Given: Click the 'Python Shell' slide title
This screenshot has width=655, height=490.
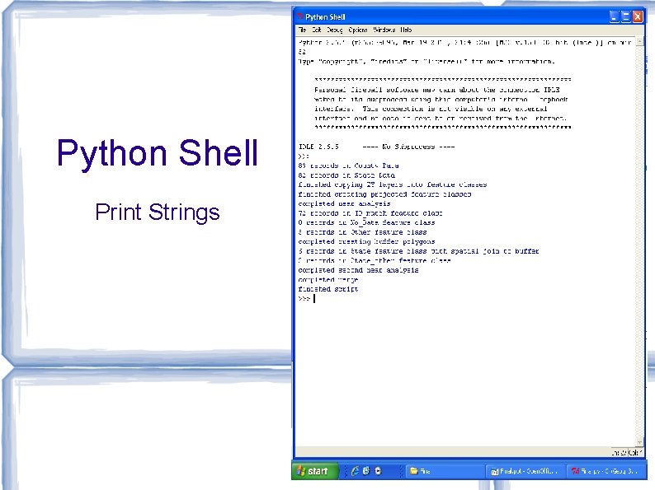Looking at the screenshot, I should click(x=157, y=153).
